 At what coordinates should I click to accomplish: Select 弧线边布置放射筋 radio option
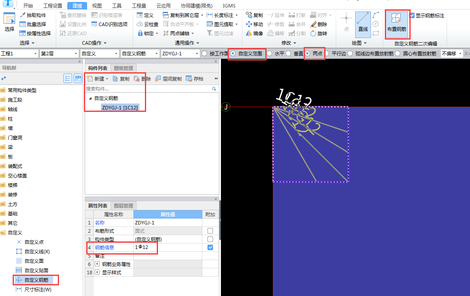350,54
